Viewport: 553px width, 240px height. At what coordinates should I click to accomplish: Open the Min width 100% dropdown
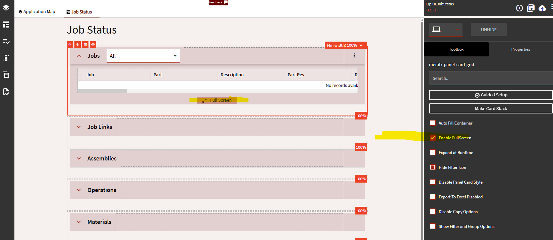[x=346, y=45]
